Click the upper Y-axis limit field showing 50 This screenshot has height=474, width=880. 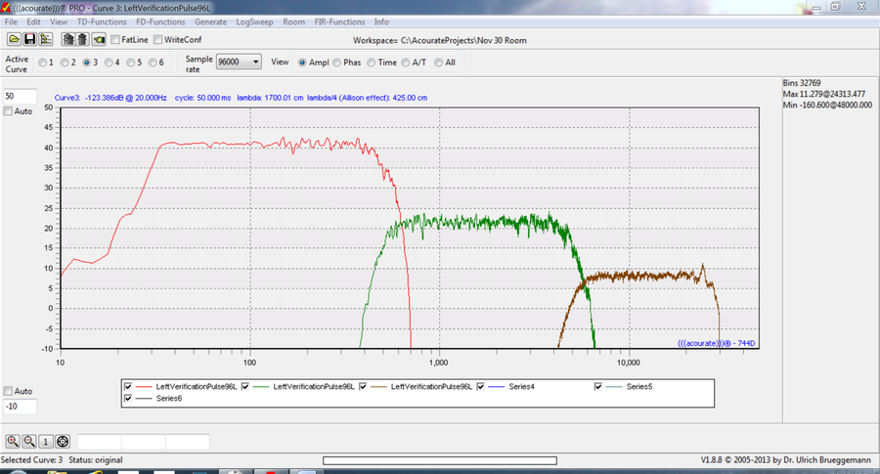pos(21,97)
